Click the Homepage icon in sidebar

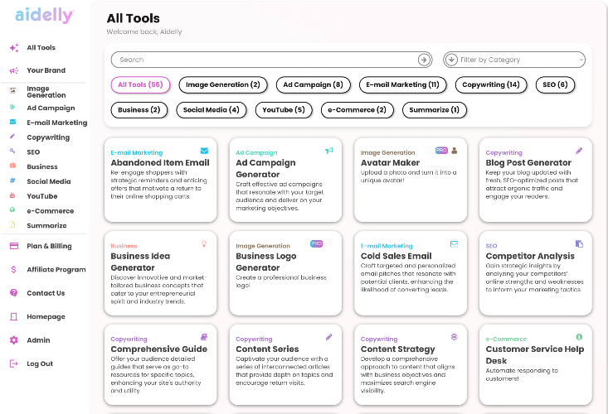13,316
